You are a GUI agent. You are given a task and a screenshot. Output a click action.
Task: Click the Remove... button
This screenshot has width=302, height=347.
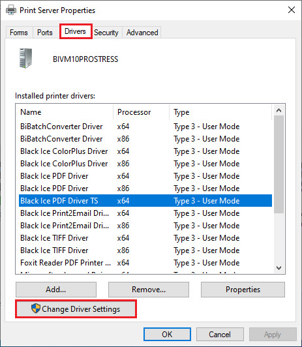(149, 290)
